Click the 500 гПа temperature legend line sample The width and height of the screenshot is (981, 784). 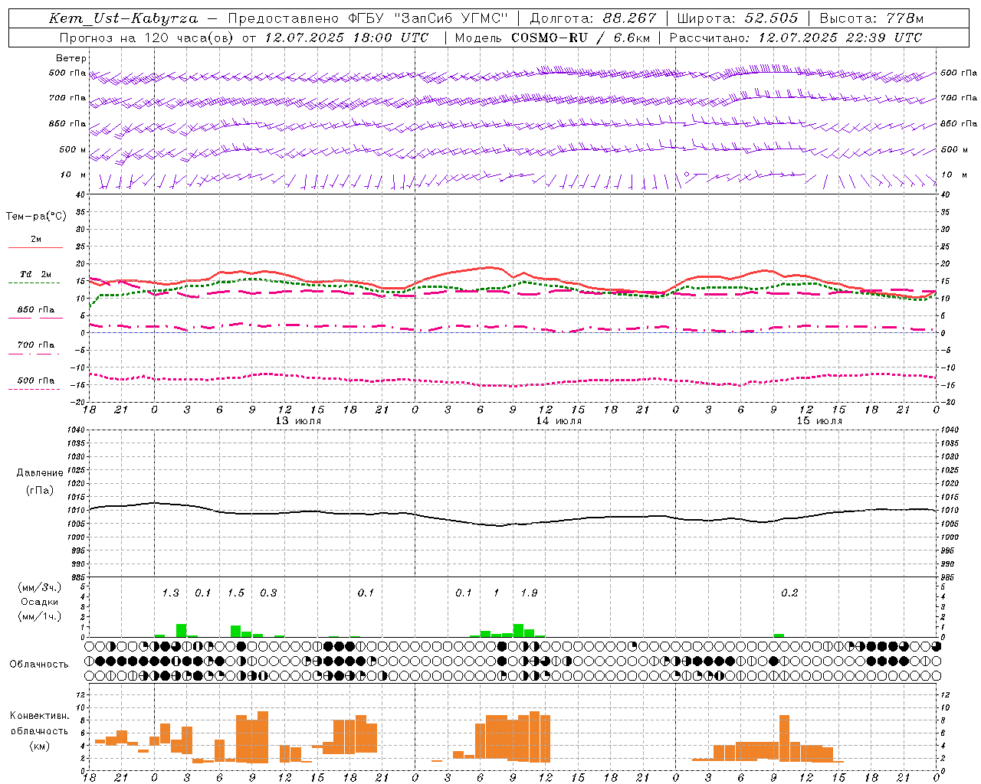tap(34, 390)
